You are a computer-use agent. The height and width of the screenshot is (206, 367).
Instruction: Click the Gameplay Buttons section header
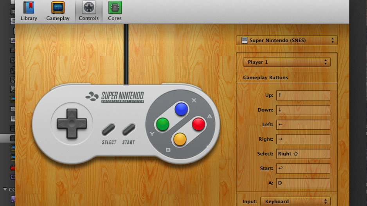click(265, 78)
